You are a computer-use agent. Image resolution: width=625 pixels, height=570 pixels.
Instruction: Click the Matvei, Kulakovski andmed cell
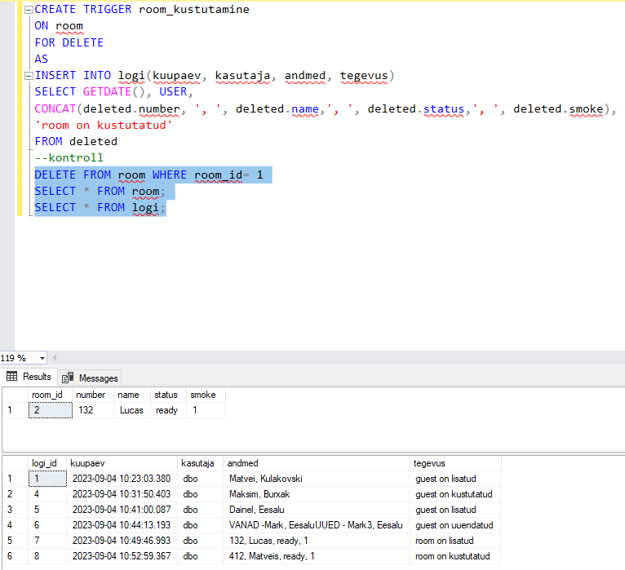[x=317, y=479]
